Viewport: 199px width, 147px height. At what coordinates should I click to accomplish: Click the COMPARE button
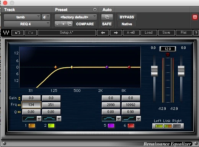tap(85, 24)
